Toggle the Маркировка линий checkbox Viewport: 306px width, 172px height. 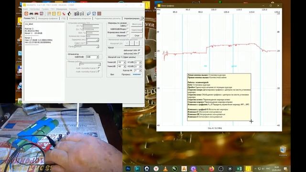point(128,32)
